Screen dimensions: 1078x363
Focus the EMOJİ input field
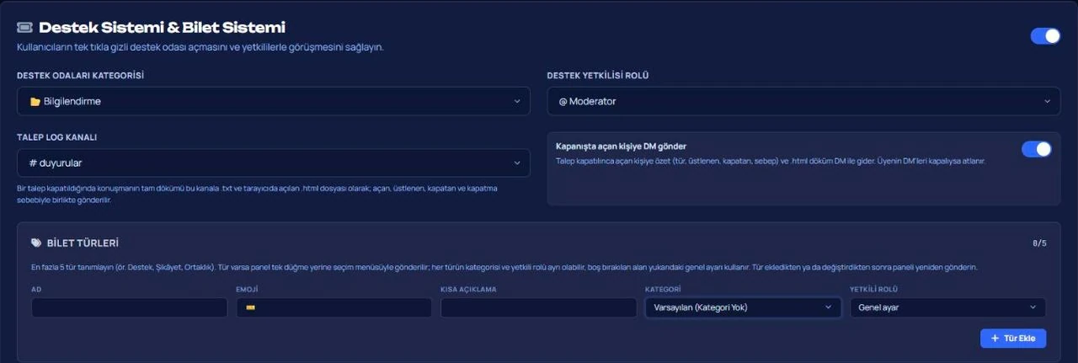[334, 307]
